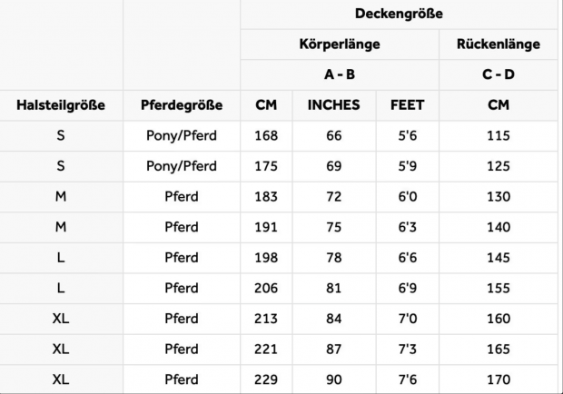
Task: Click the 168 cm body length cell
Action: click(x=266, y=135)
